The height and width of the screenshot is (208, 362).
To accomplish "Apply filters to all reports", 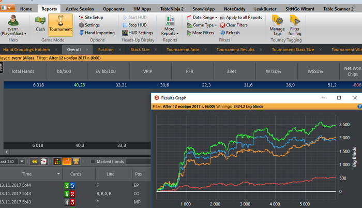I will click(x=241, y=18).
